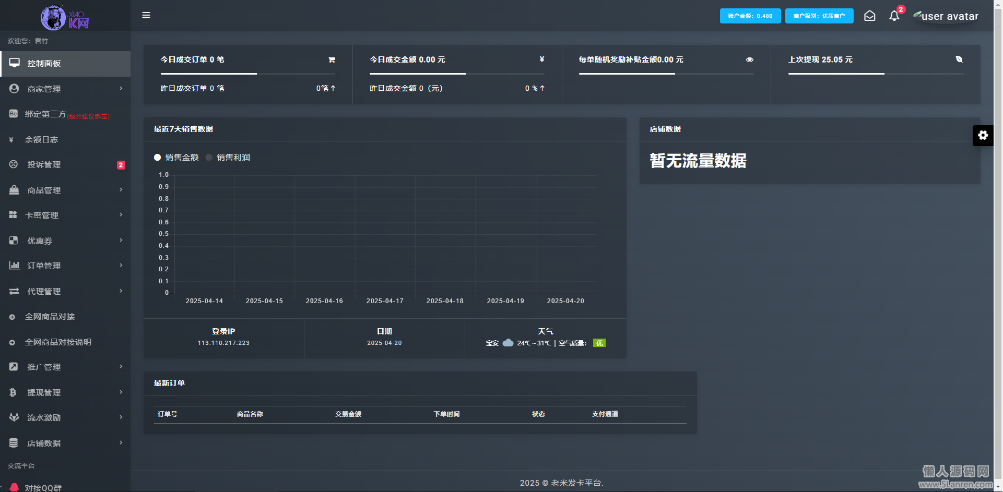
Task: Click the yen icon in today's amount card
Action: click(x=541, y=59)
